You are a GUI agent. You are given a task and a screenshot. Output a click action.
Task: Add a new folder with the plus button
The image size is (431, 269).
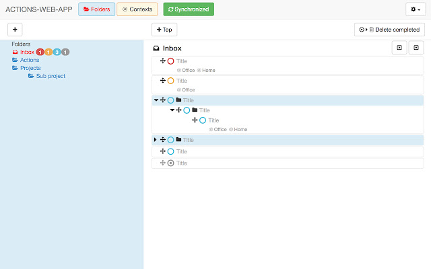pos(15,30)
